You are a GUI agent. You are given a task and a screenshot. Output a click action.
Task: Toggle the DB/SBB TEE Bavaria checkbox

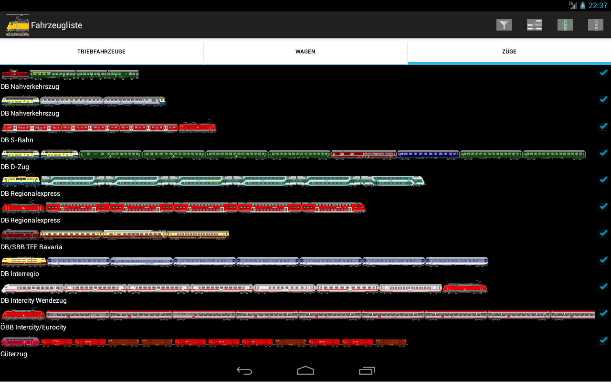point(603,233)
